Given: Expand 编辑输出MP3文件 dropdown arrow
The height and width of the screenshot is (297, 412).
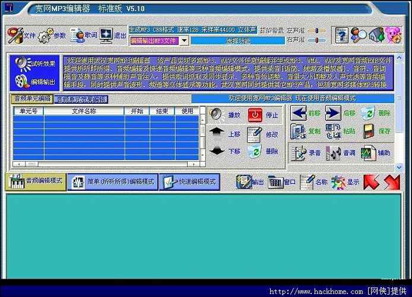Looking at the screenshot, I should click(x=185, y=40).
